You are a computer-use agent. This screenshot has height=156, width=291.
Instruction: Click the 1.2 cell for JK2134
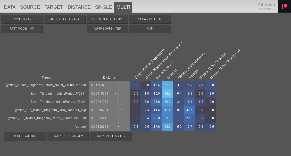tap(200, 102)
